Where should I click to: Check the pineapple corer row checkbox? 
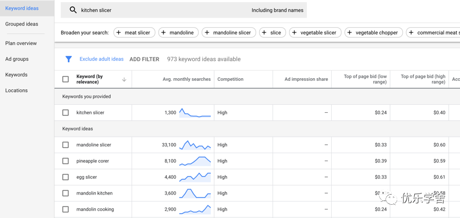click(65, 161)
